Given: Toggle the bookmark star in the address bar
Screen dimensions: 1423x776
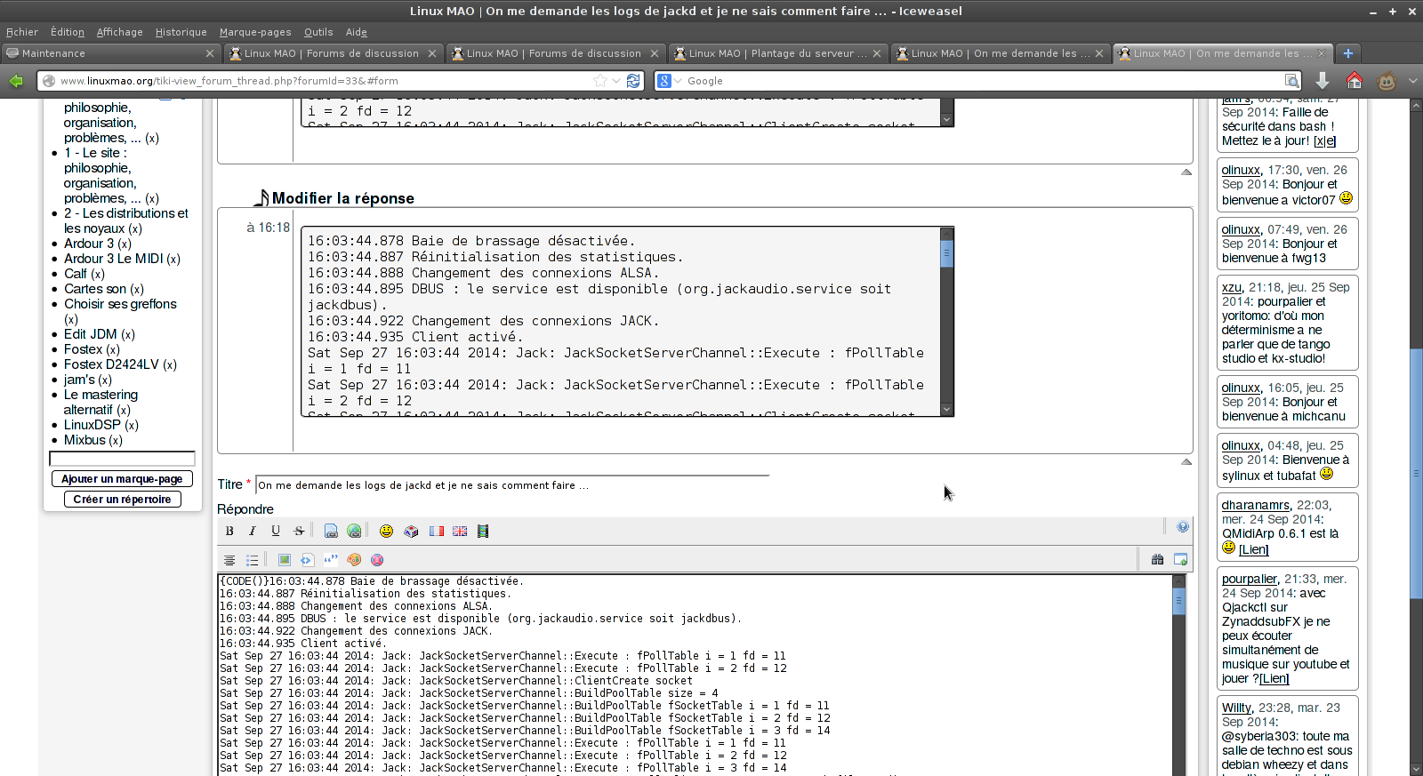Looking at the screenshot, I should click(x=600, y=81).
